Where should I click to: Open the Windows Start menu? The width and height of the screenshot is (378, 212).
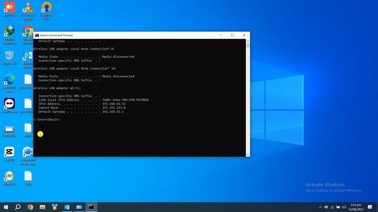pyautogui.click(x=6, y=207)
